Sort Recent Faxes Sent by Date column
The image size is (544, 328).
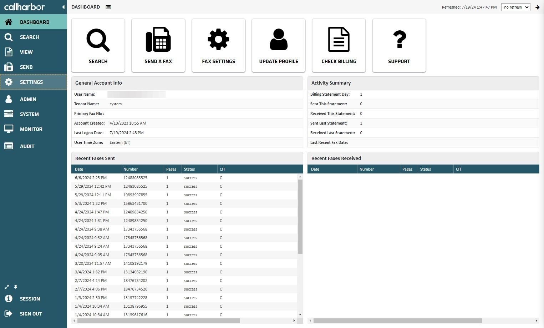(96, 169)
